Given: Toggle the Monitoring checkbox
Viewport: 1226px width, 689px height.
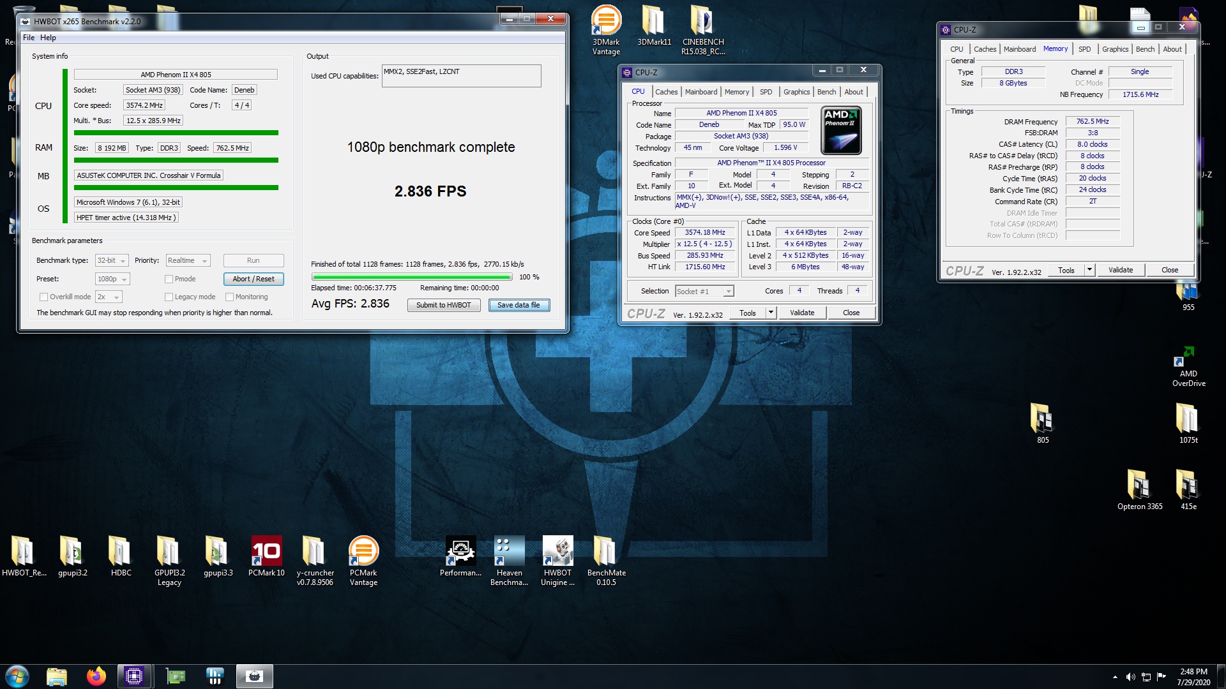Looking at the screenshot, I should coord(229,297).
